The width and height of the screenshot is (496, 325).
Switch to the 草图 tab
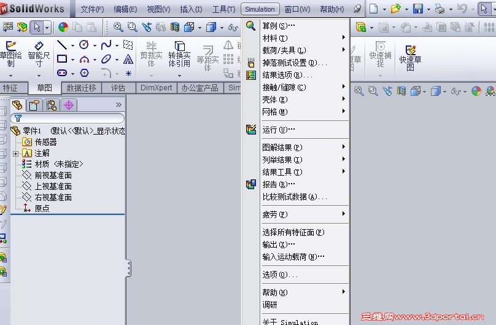pyautogui.click(x=45, y=88)
